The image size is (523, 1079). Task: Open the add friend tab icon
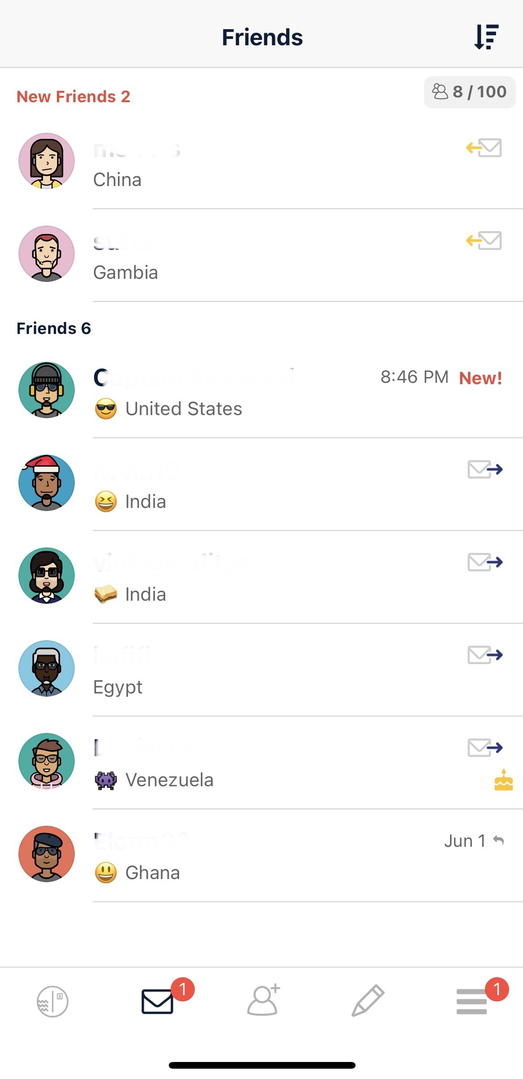pyautogui.click(x=263, y=1000)
